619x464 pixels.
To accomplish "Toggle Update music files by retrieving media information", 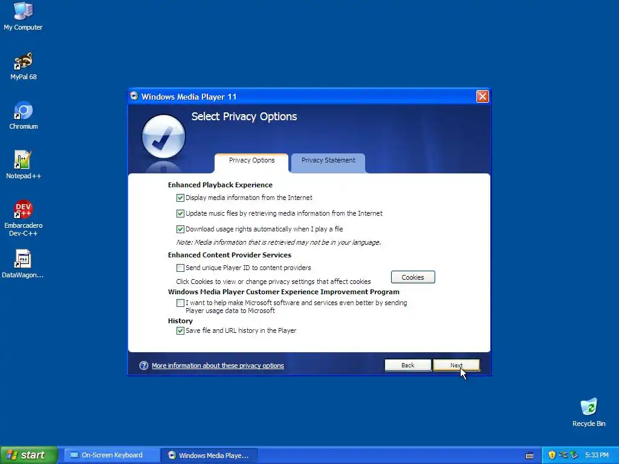I will point(180,213).
